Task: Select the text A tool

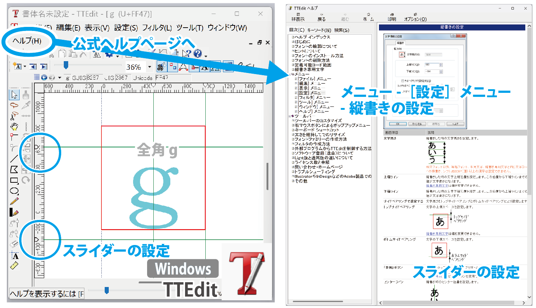Action: pyautogui.click(x=14, y=255)
